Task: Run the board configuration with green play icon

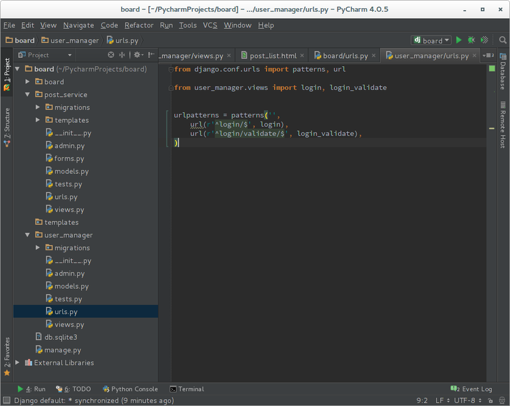Action: [458, 40]
